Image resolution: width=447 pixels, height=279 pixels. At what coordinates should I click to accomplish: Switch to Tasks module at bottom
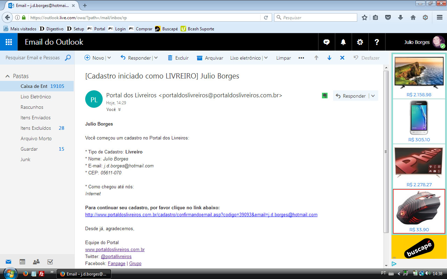(50, 262)
